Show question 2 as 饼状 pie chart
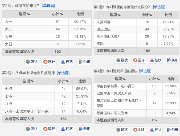This screenshot has width=180, height=136. 32,129
